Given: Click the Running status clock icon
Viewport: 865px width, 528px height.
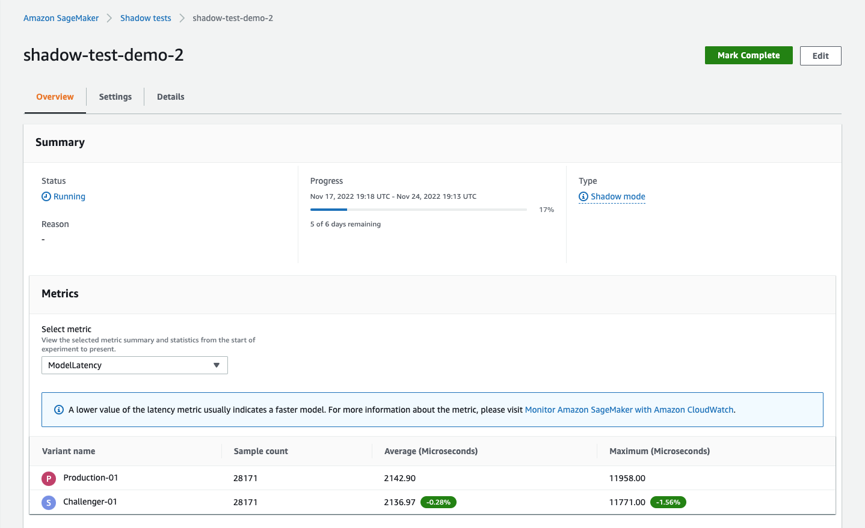Looking at the screenshot, I should (x=46, y=196).
